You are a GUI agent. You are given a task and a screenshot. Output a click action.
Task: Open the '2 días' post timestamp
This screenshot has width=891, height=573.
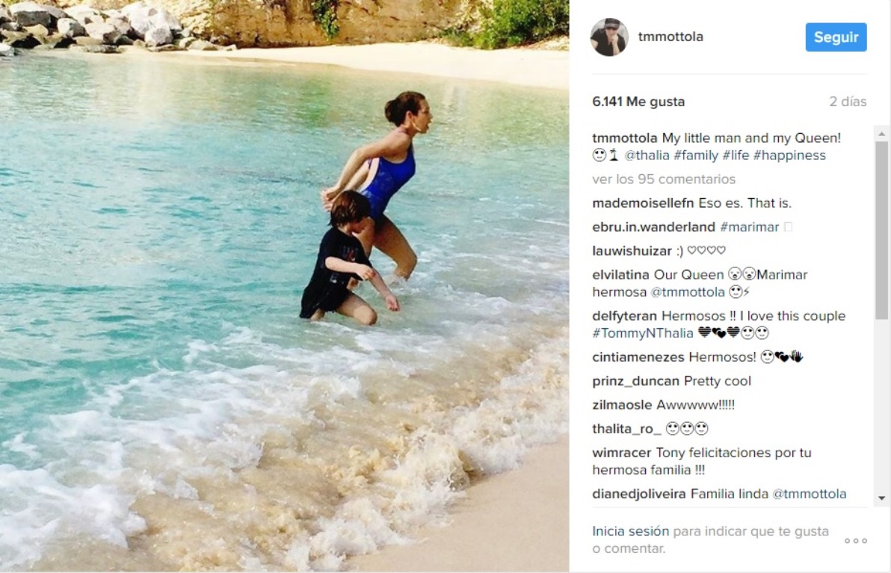[x=847, y=102]
